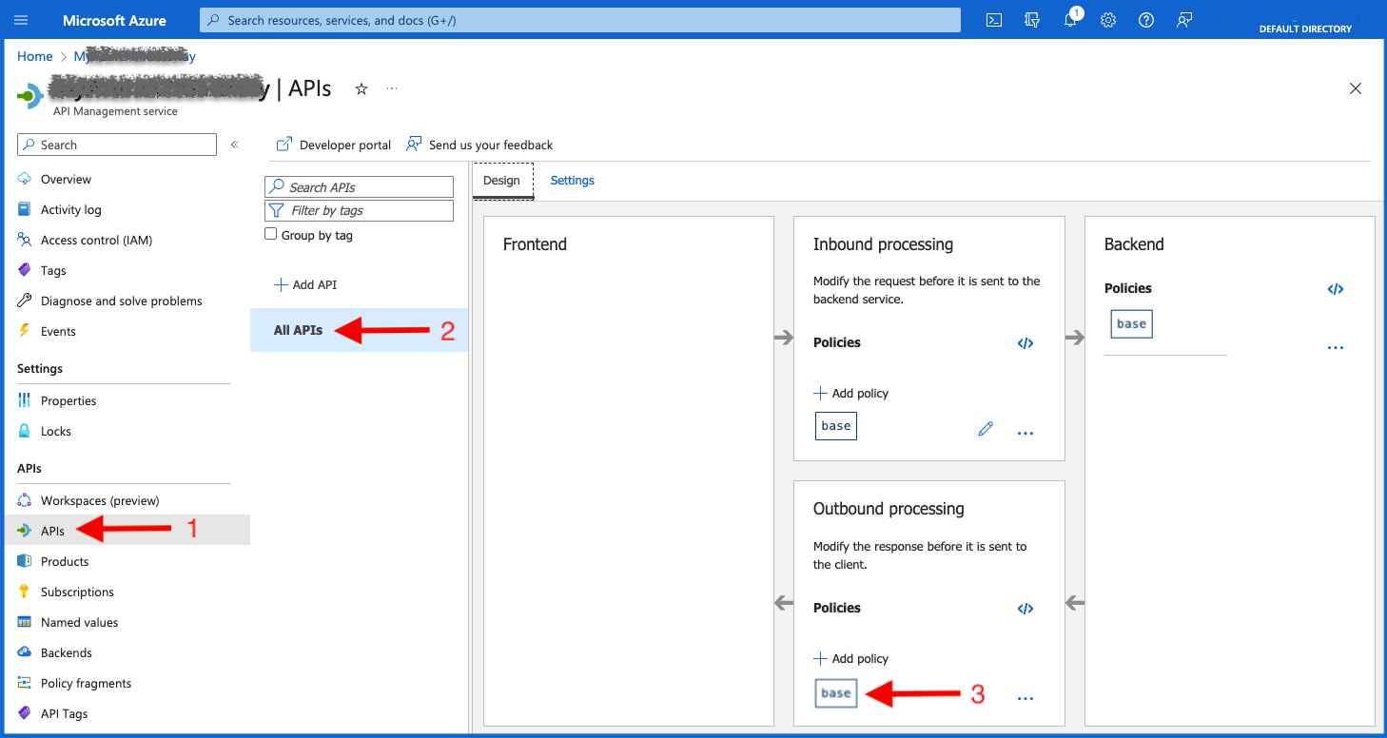Click Add API

(305, 284)
